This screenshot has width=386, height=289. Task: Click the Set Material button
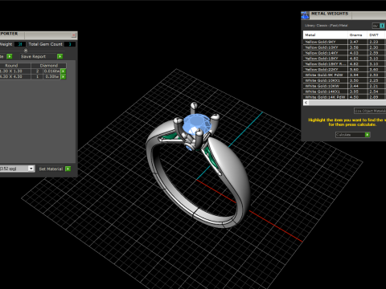51,169
